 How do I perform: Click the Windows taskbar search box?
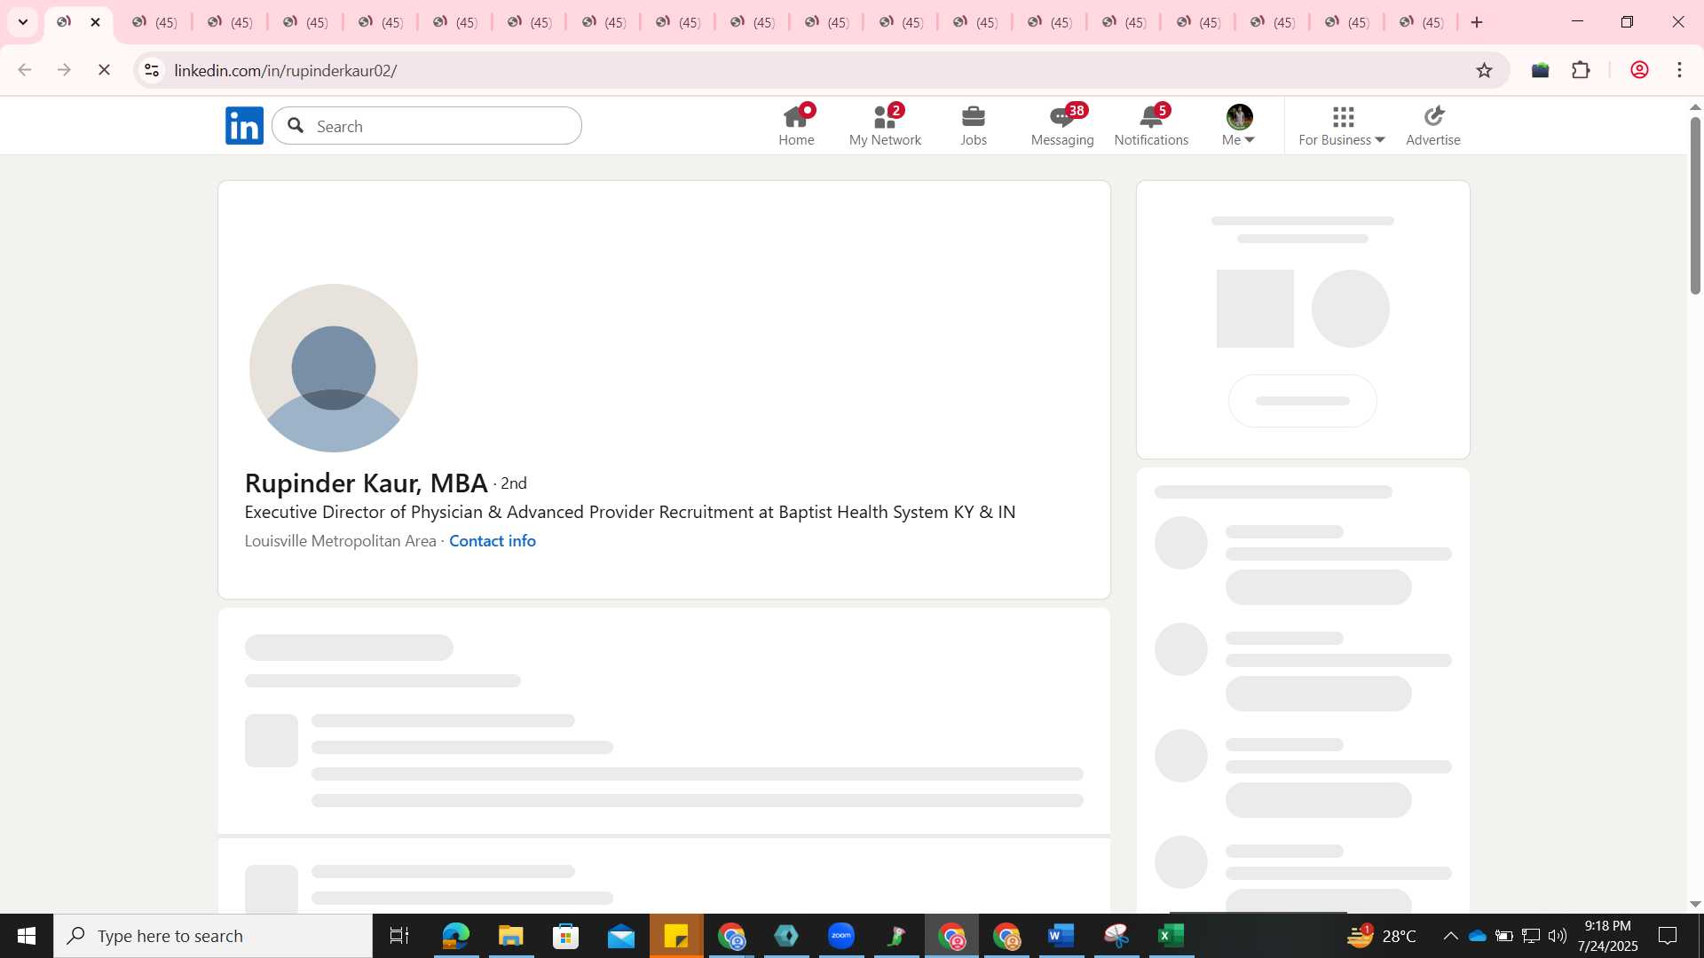click(x=213, y=936)
